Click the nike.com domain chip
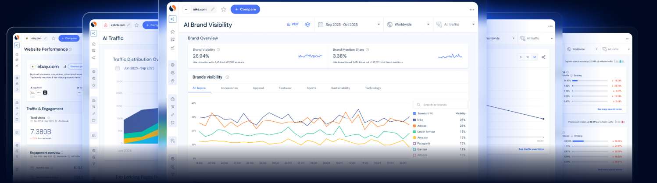 pos(200,9)
